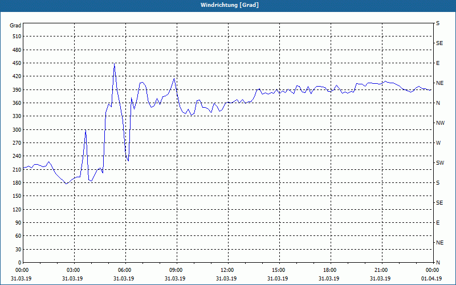Select the 12:00 time axis label
Viewport: 456px width, 285px height.
coord(227,270)
